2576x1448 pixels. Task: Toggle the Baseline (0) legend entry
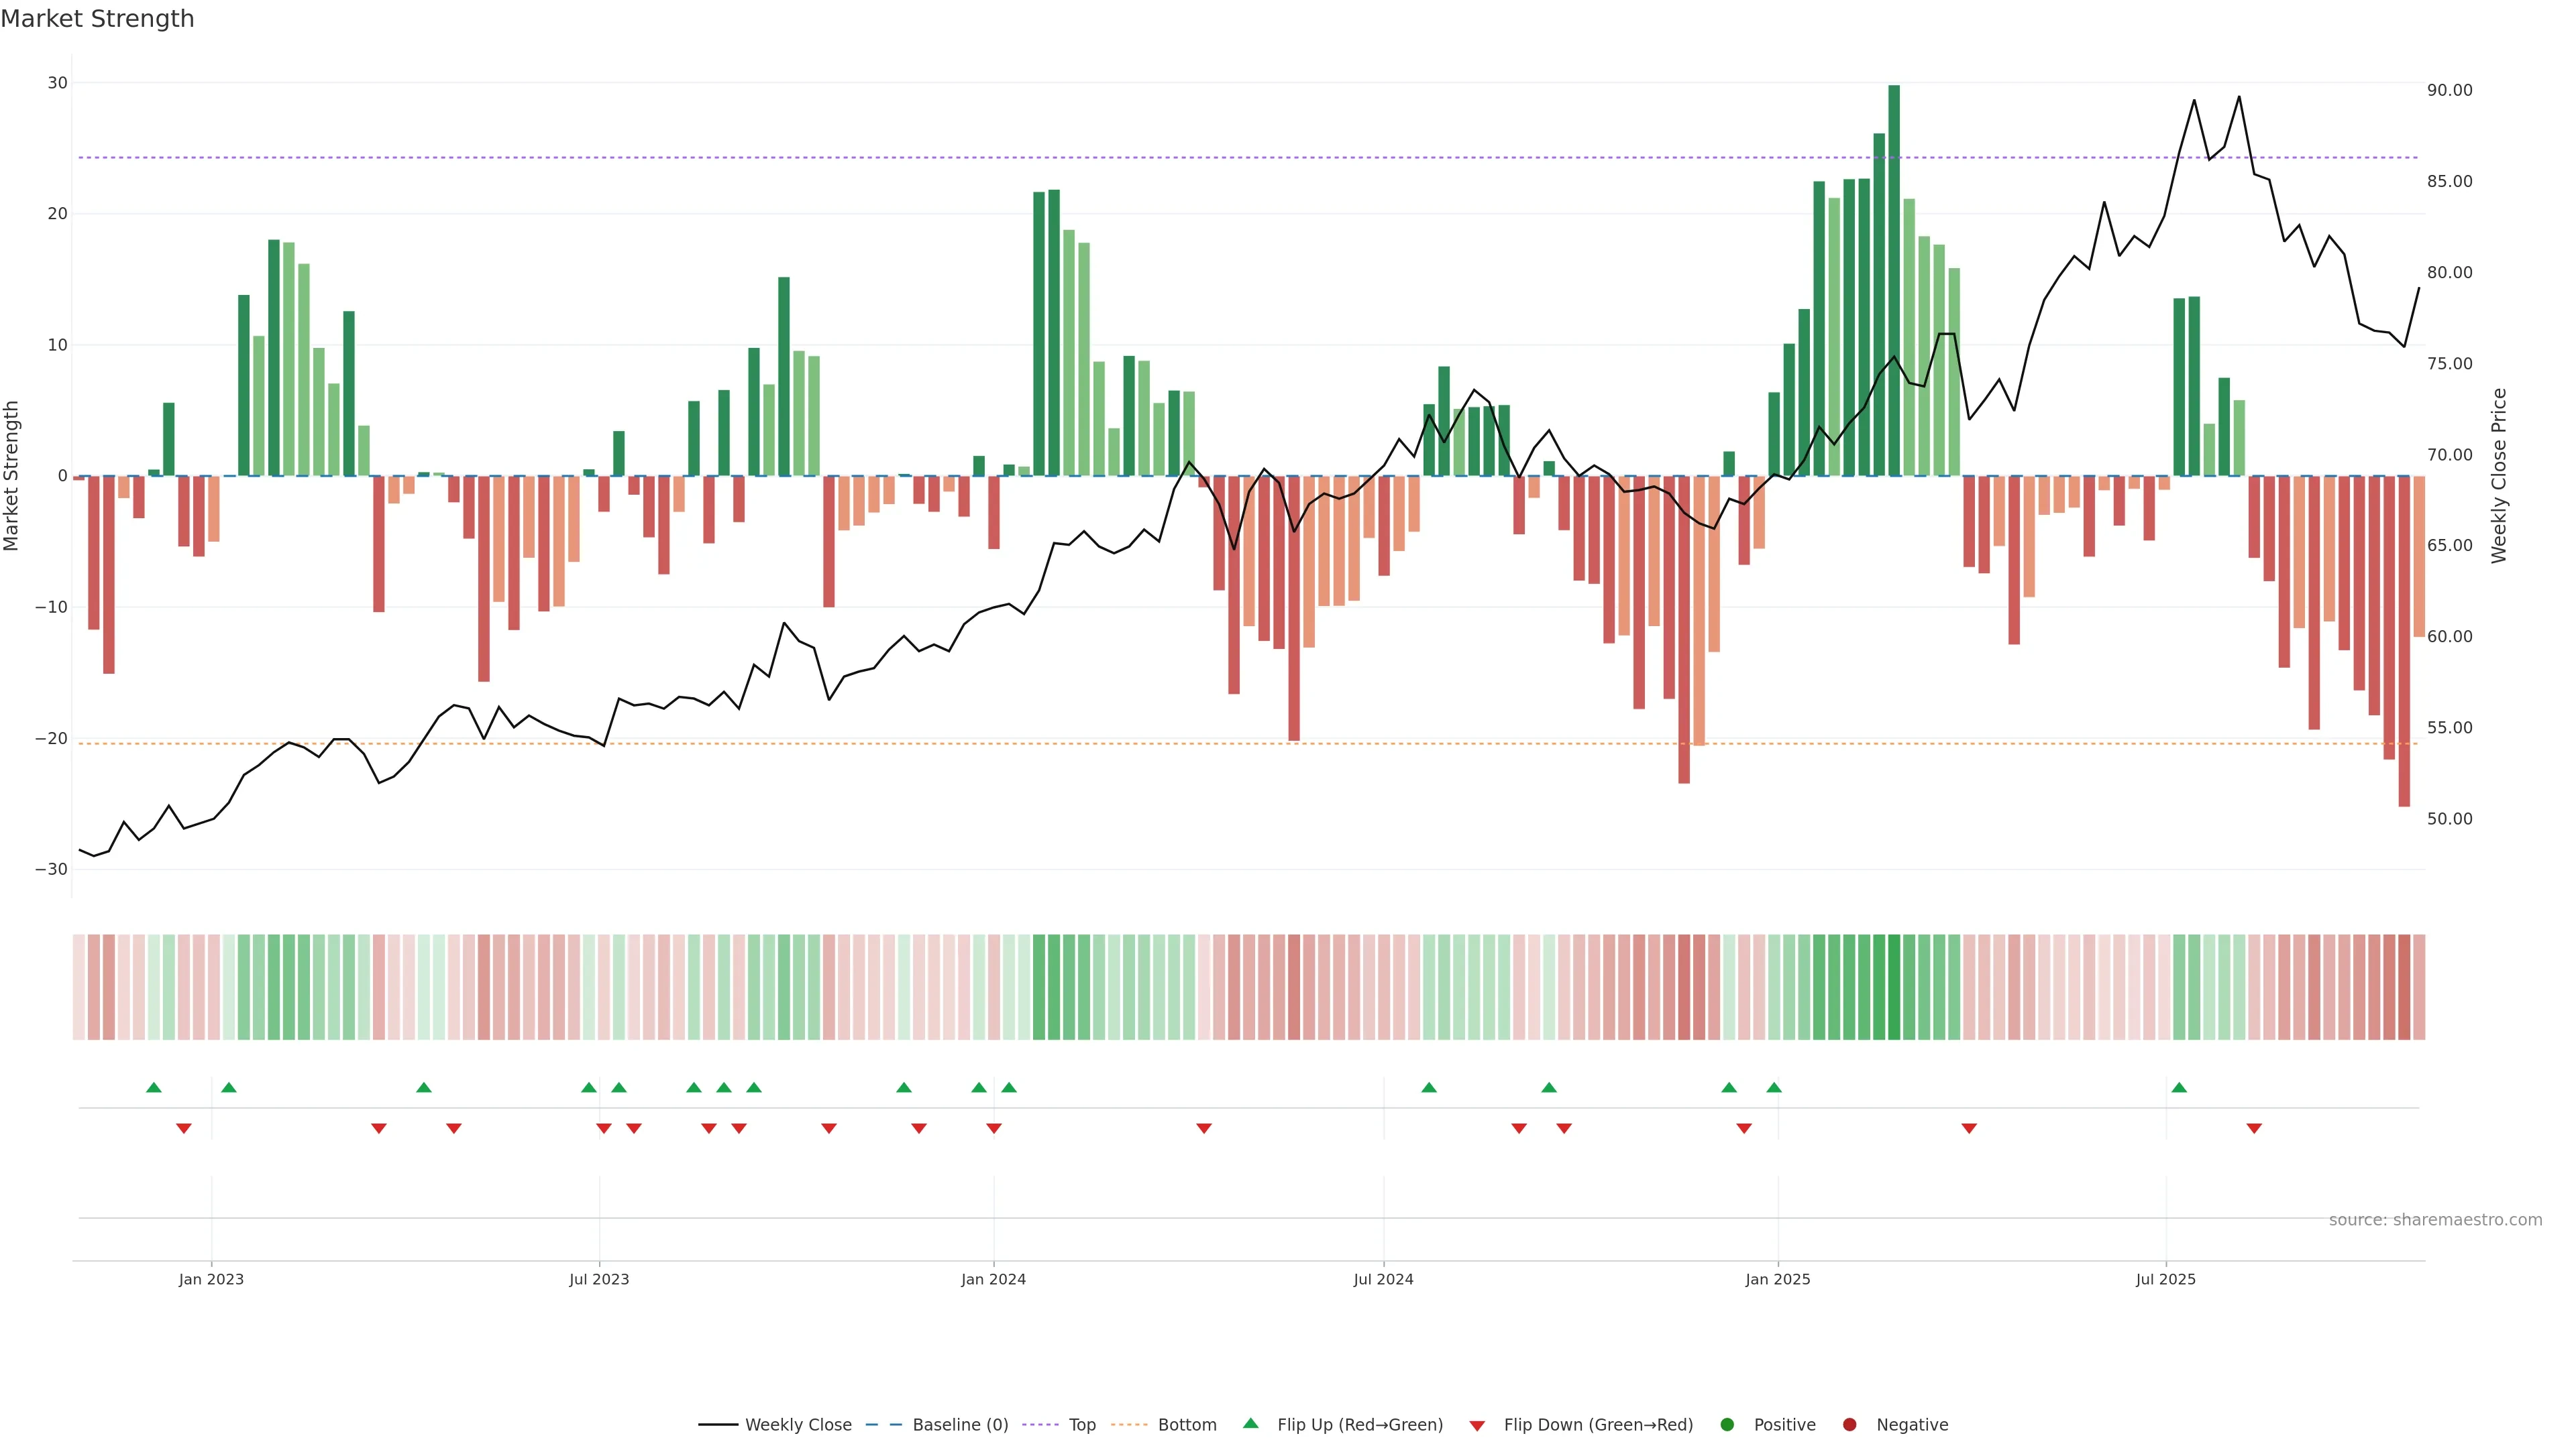tap(936, 1425)
